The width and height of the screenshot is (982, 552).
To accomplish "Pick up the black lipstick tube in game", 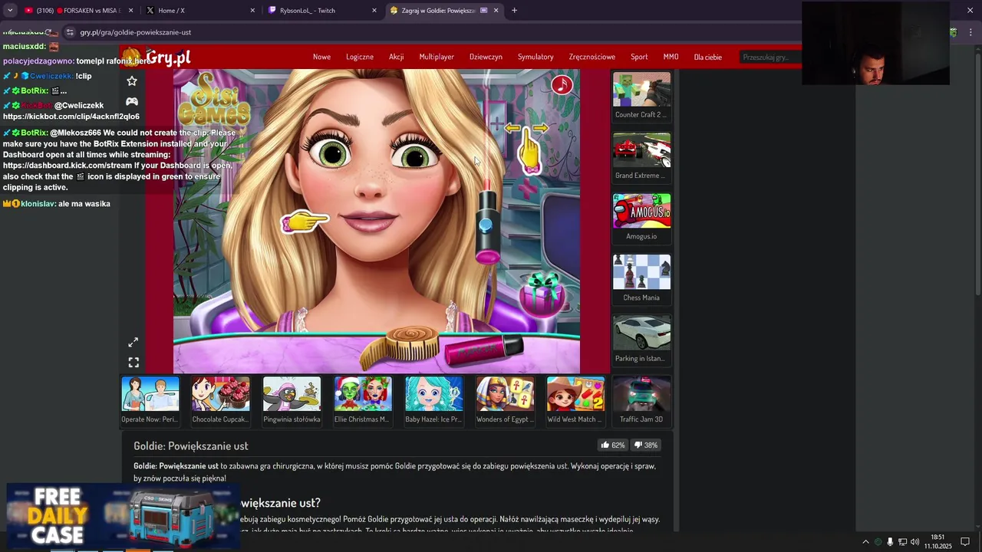I will tap(487, 224).
